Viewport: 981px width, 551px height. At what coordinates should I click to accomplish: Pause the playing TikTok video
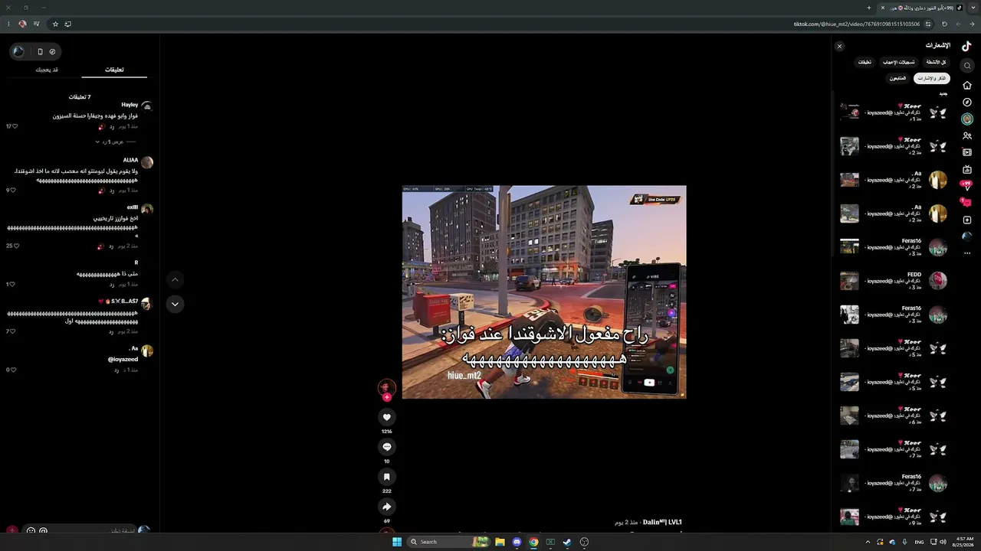click(544, 292)
